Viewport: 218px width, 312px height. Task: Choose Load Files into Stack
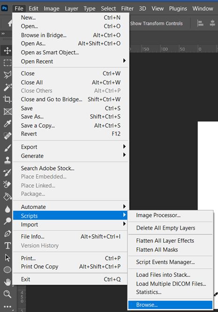click(x=171, y=275)
